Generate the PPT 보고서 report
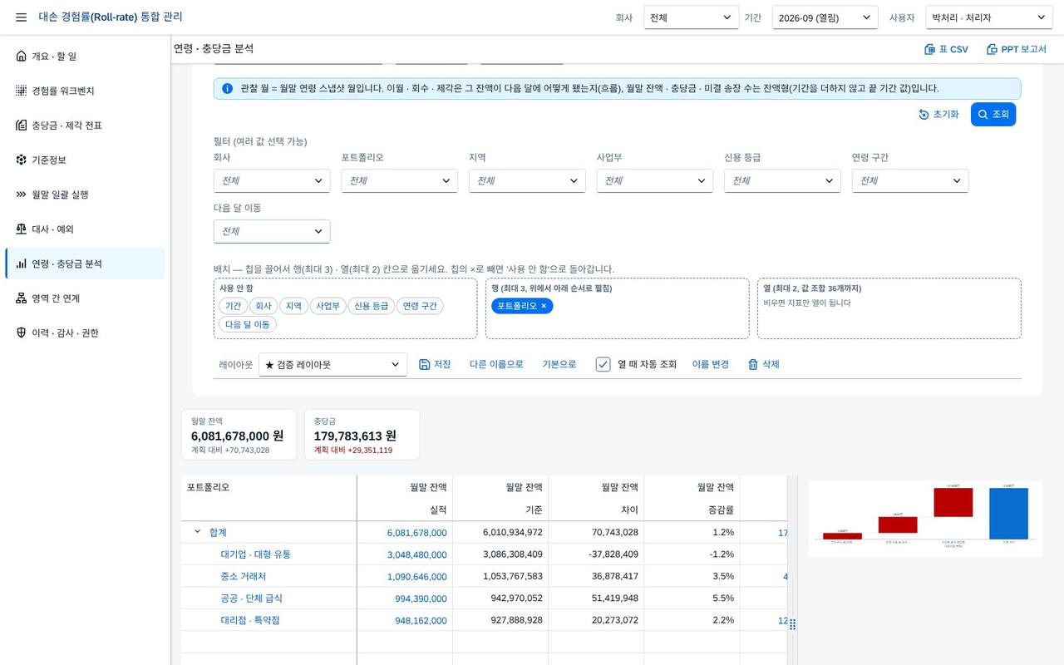Viewport: 1064px width, 665px height. pyautogui.click(x=1017, y=49)
